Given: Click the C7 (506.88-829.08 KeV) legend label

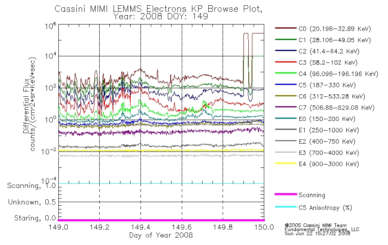Looking at the screenshot, I should 337,108.
